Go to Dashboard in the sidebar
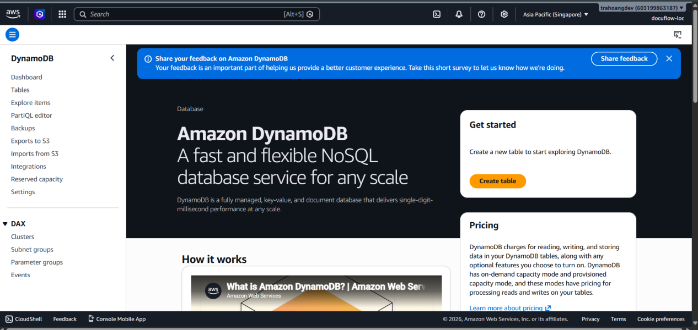 26,77
